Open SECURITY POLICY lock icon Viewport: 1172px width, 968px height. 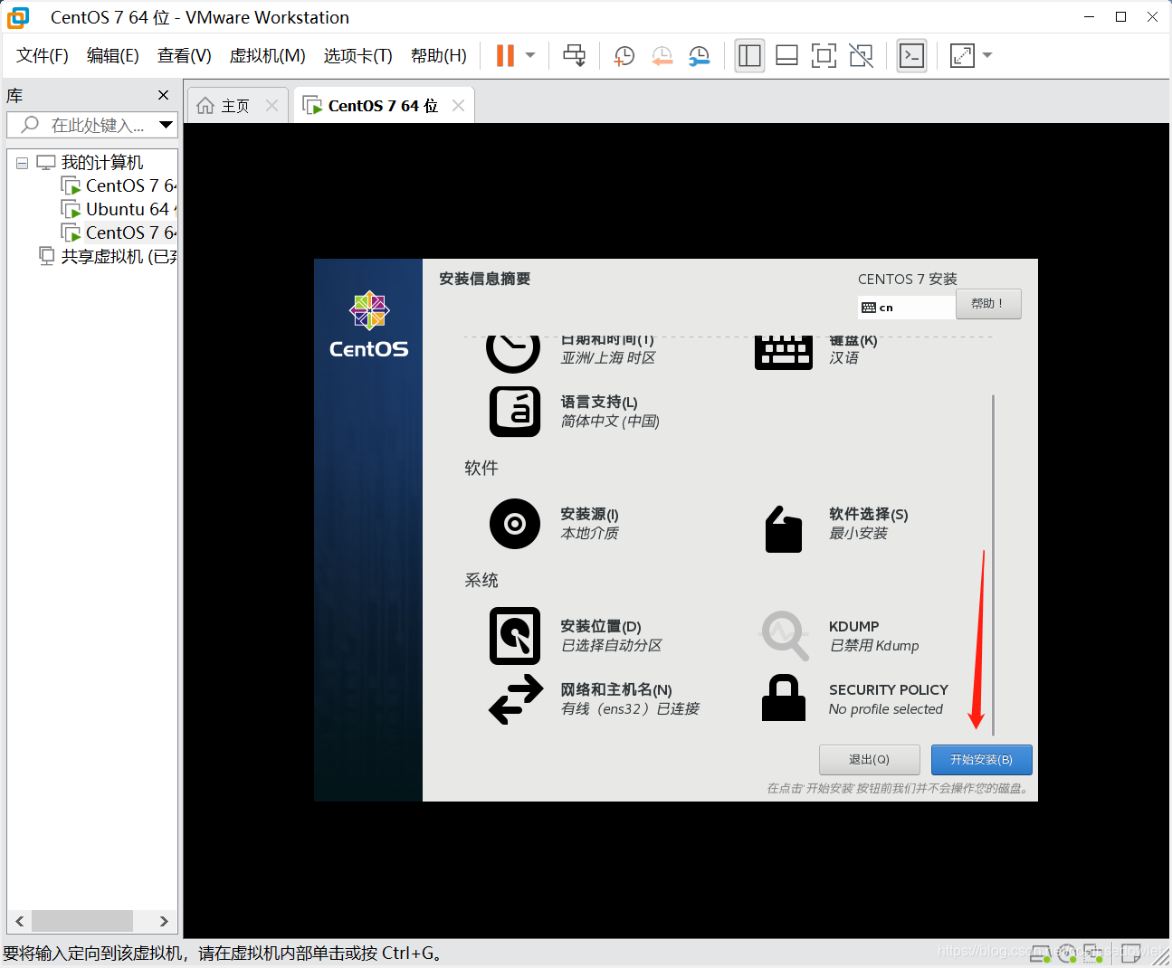point(784,698)
